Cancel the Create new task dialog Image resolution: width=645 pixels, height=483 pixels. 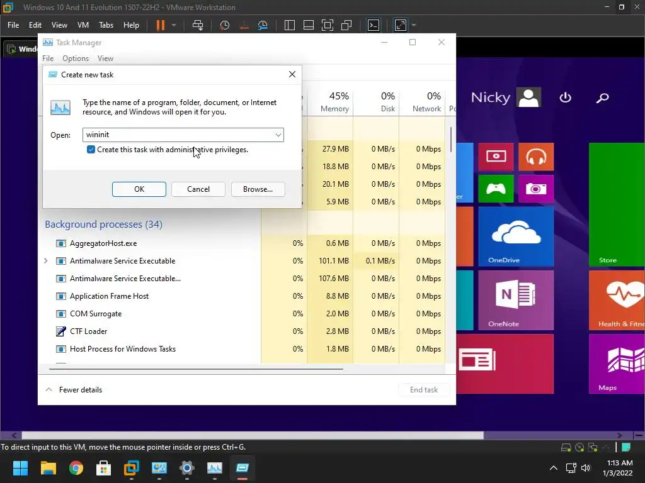point(198,189)
